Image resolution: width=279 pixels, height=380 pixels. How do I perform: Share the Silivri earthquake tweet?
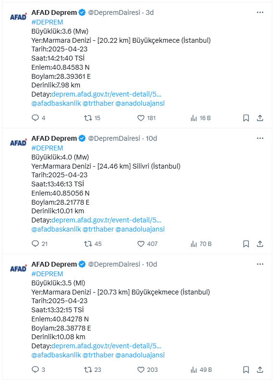point(260,244)
